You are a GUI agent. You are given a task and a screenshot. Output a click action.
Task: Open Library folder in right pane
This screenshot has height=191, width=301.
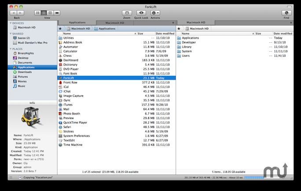(x=235, y=47)
